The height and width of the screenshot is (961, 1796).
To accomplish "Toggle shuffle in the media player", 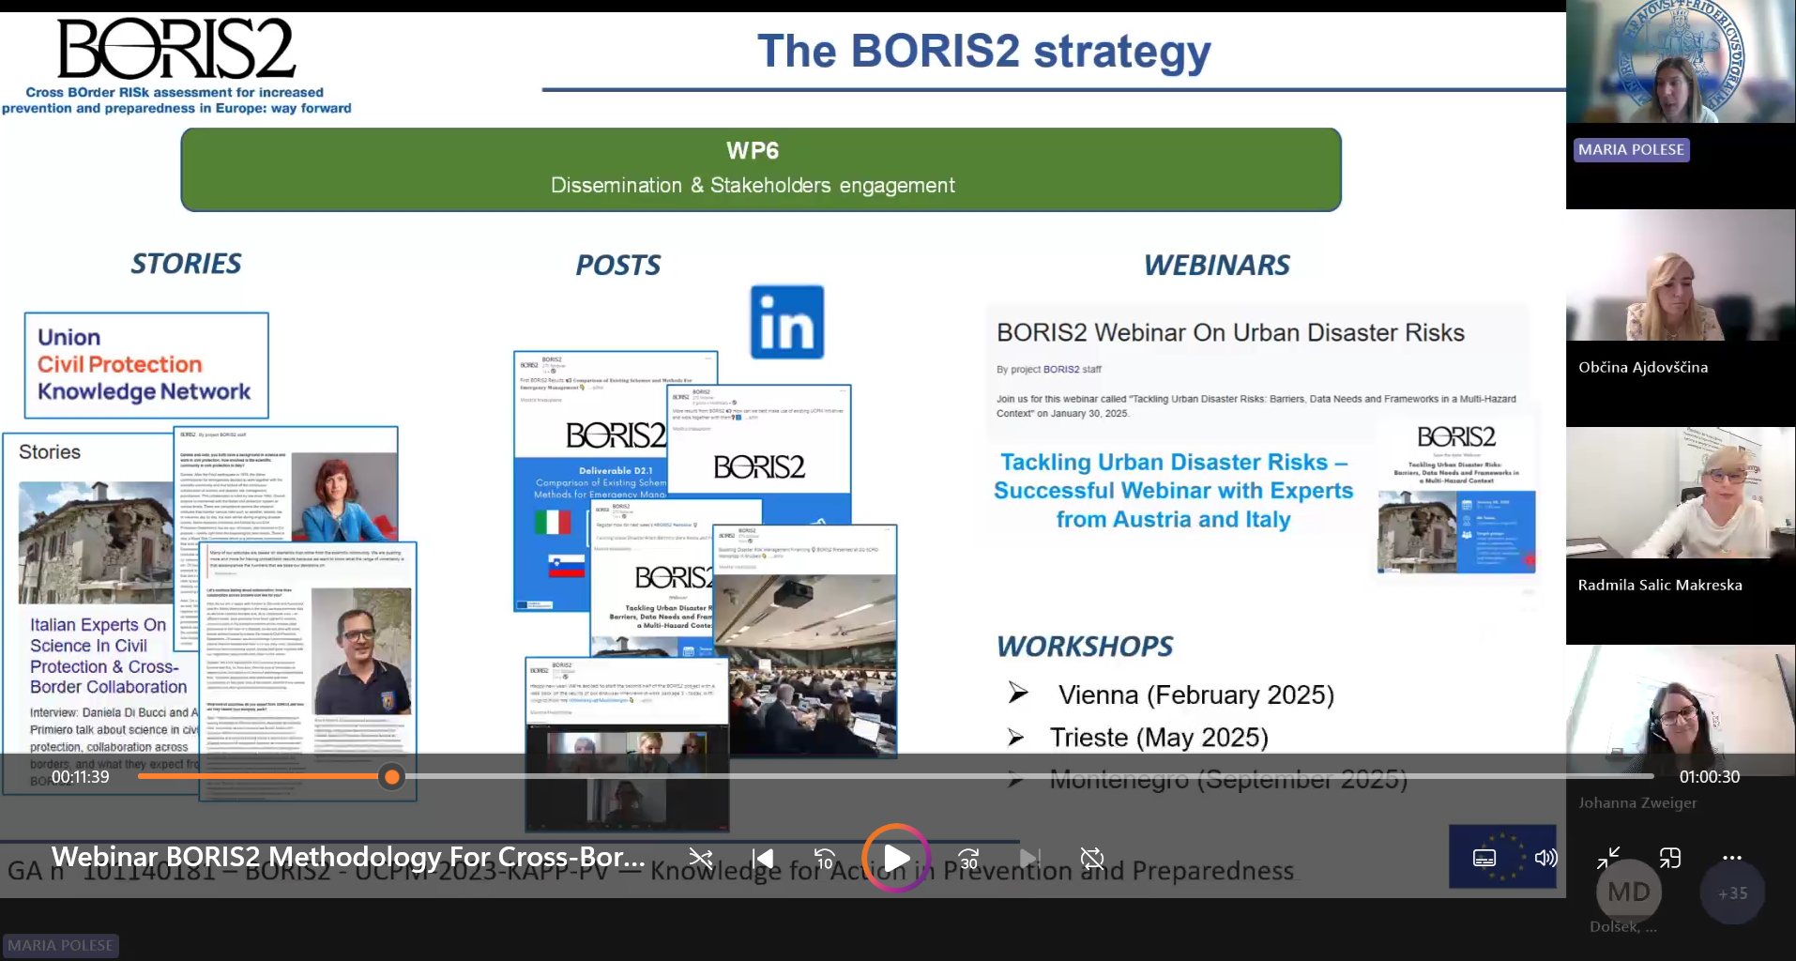I will (701, 858).
